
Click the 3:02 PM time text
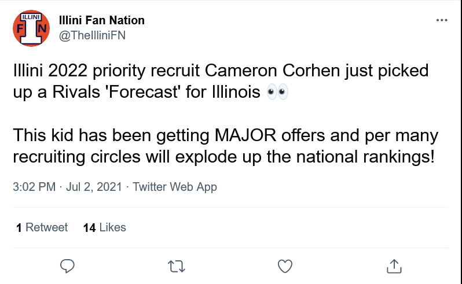click(34, 187)
